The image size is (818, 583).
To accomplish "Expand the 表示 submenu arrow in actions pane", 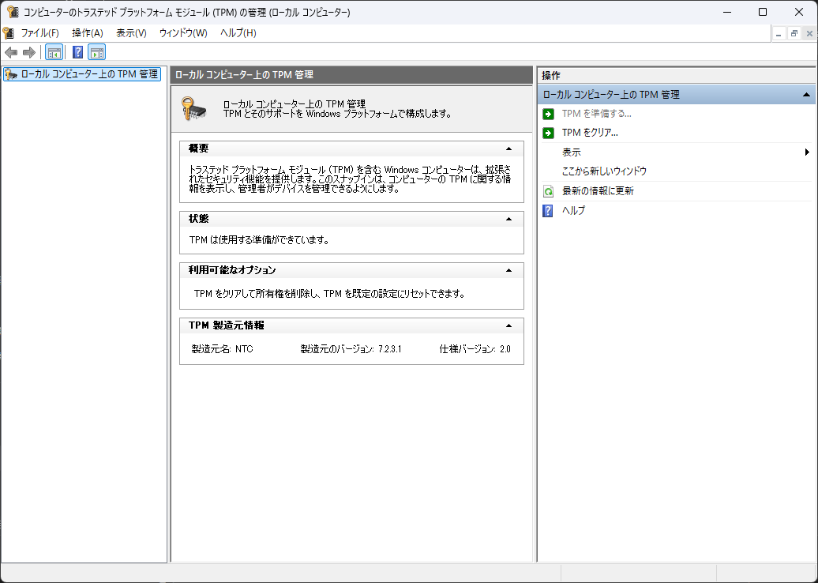I will (807, 152).
